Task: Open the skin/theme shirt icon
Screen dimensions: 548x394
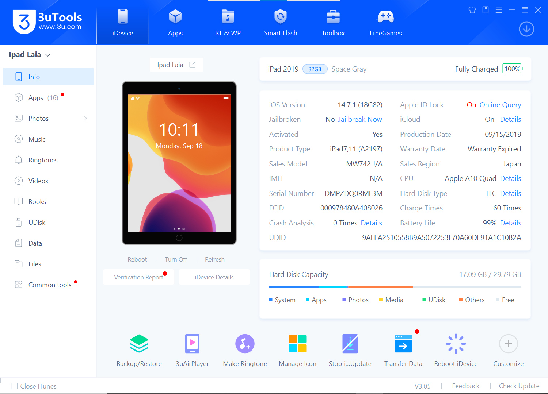Action: [x=472, y=10]
